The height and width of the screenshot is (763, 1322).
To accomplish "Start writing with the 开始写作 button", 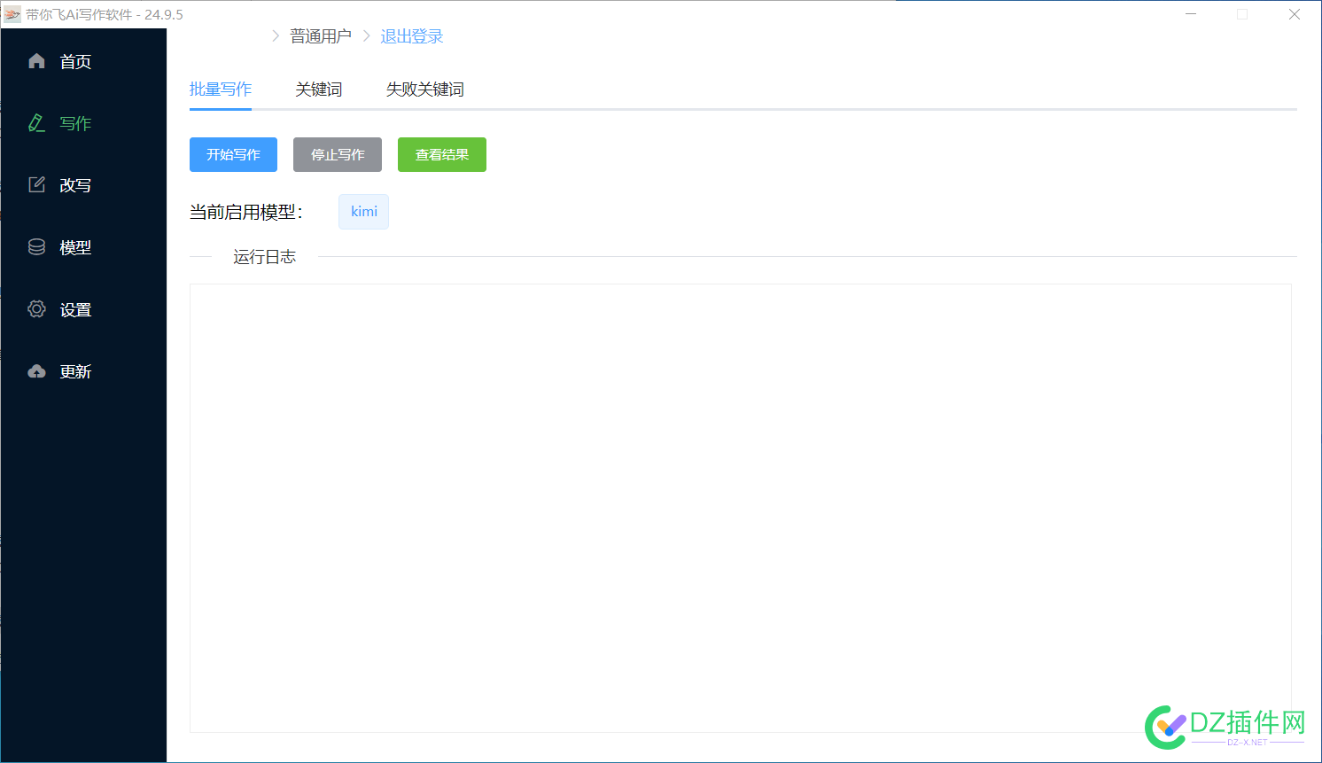I will tap(233, 154).
